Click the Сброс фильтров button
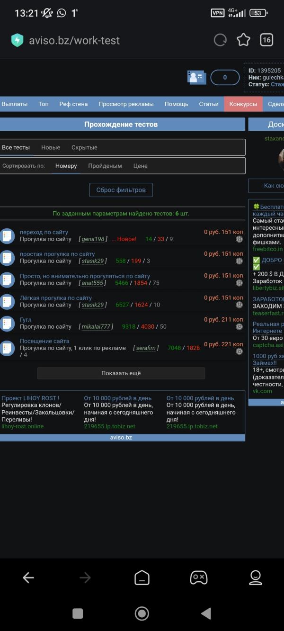 pyautogui.click(x=121, y=190)
